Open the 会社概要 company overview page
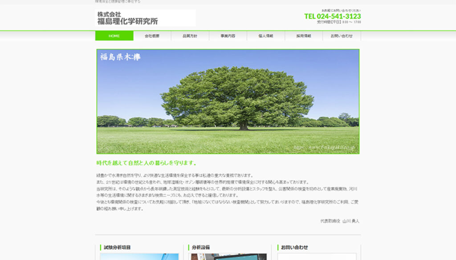 (153, 36)
